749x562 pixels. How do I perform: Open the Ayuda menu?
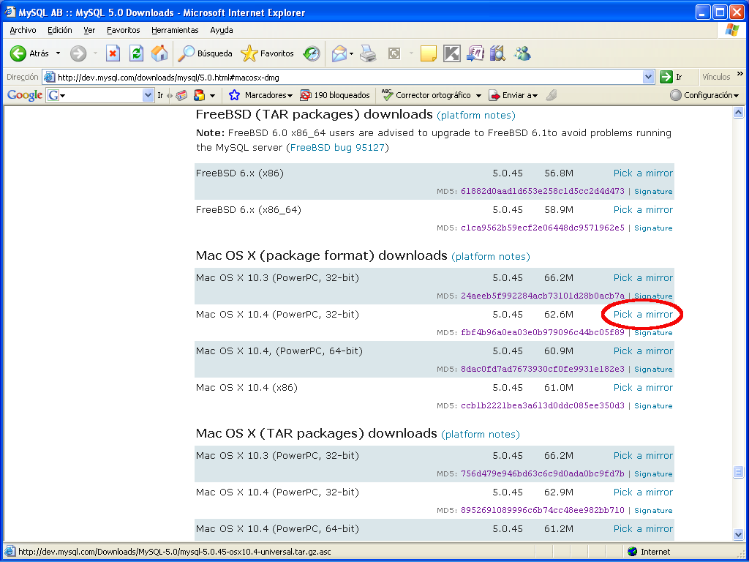click(222, 30)
